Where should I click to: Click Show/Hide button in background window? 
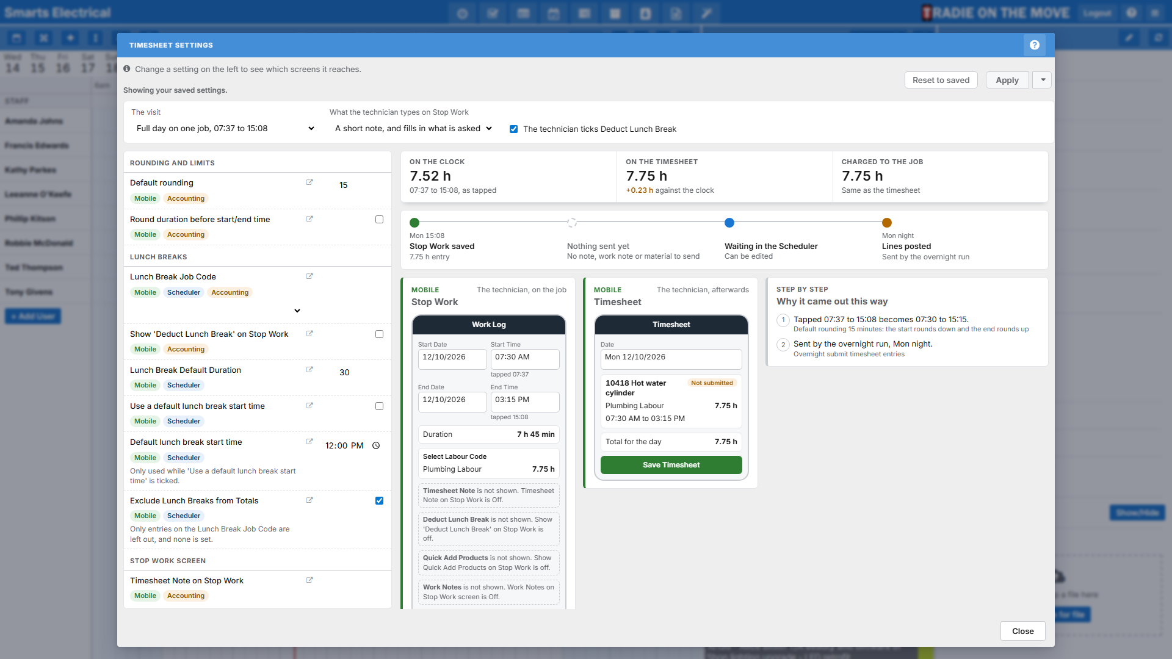pyautogui.click(x=1137, y=513)
